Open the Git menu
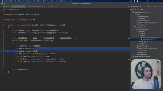 click(61, 1)
